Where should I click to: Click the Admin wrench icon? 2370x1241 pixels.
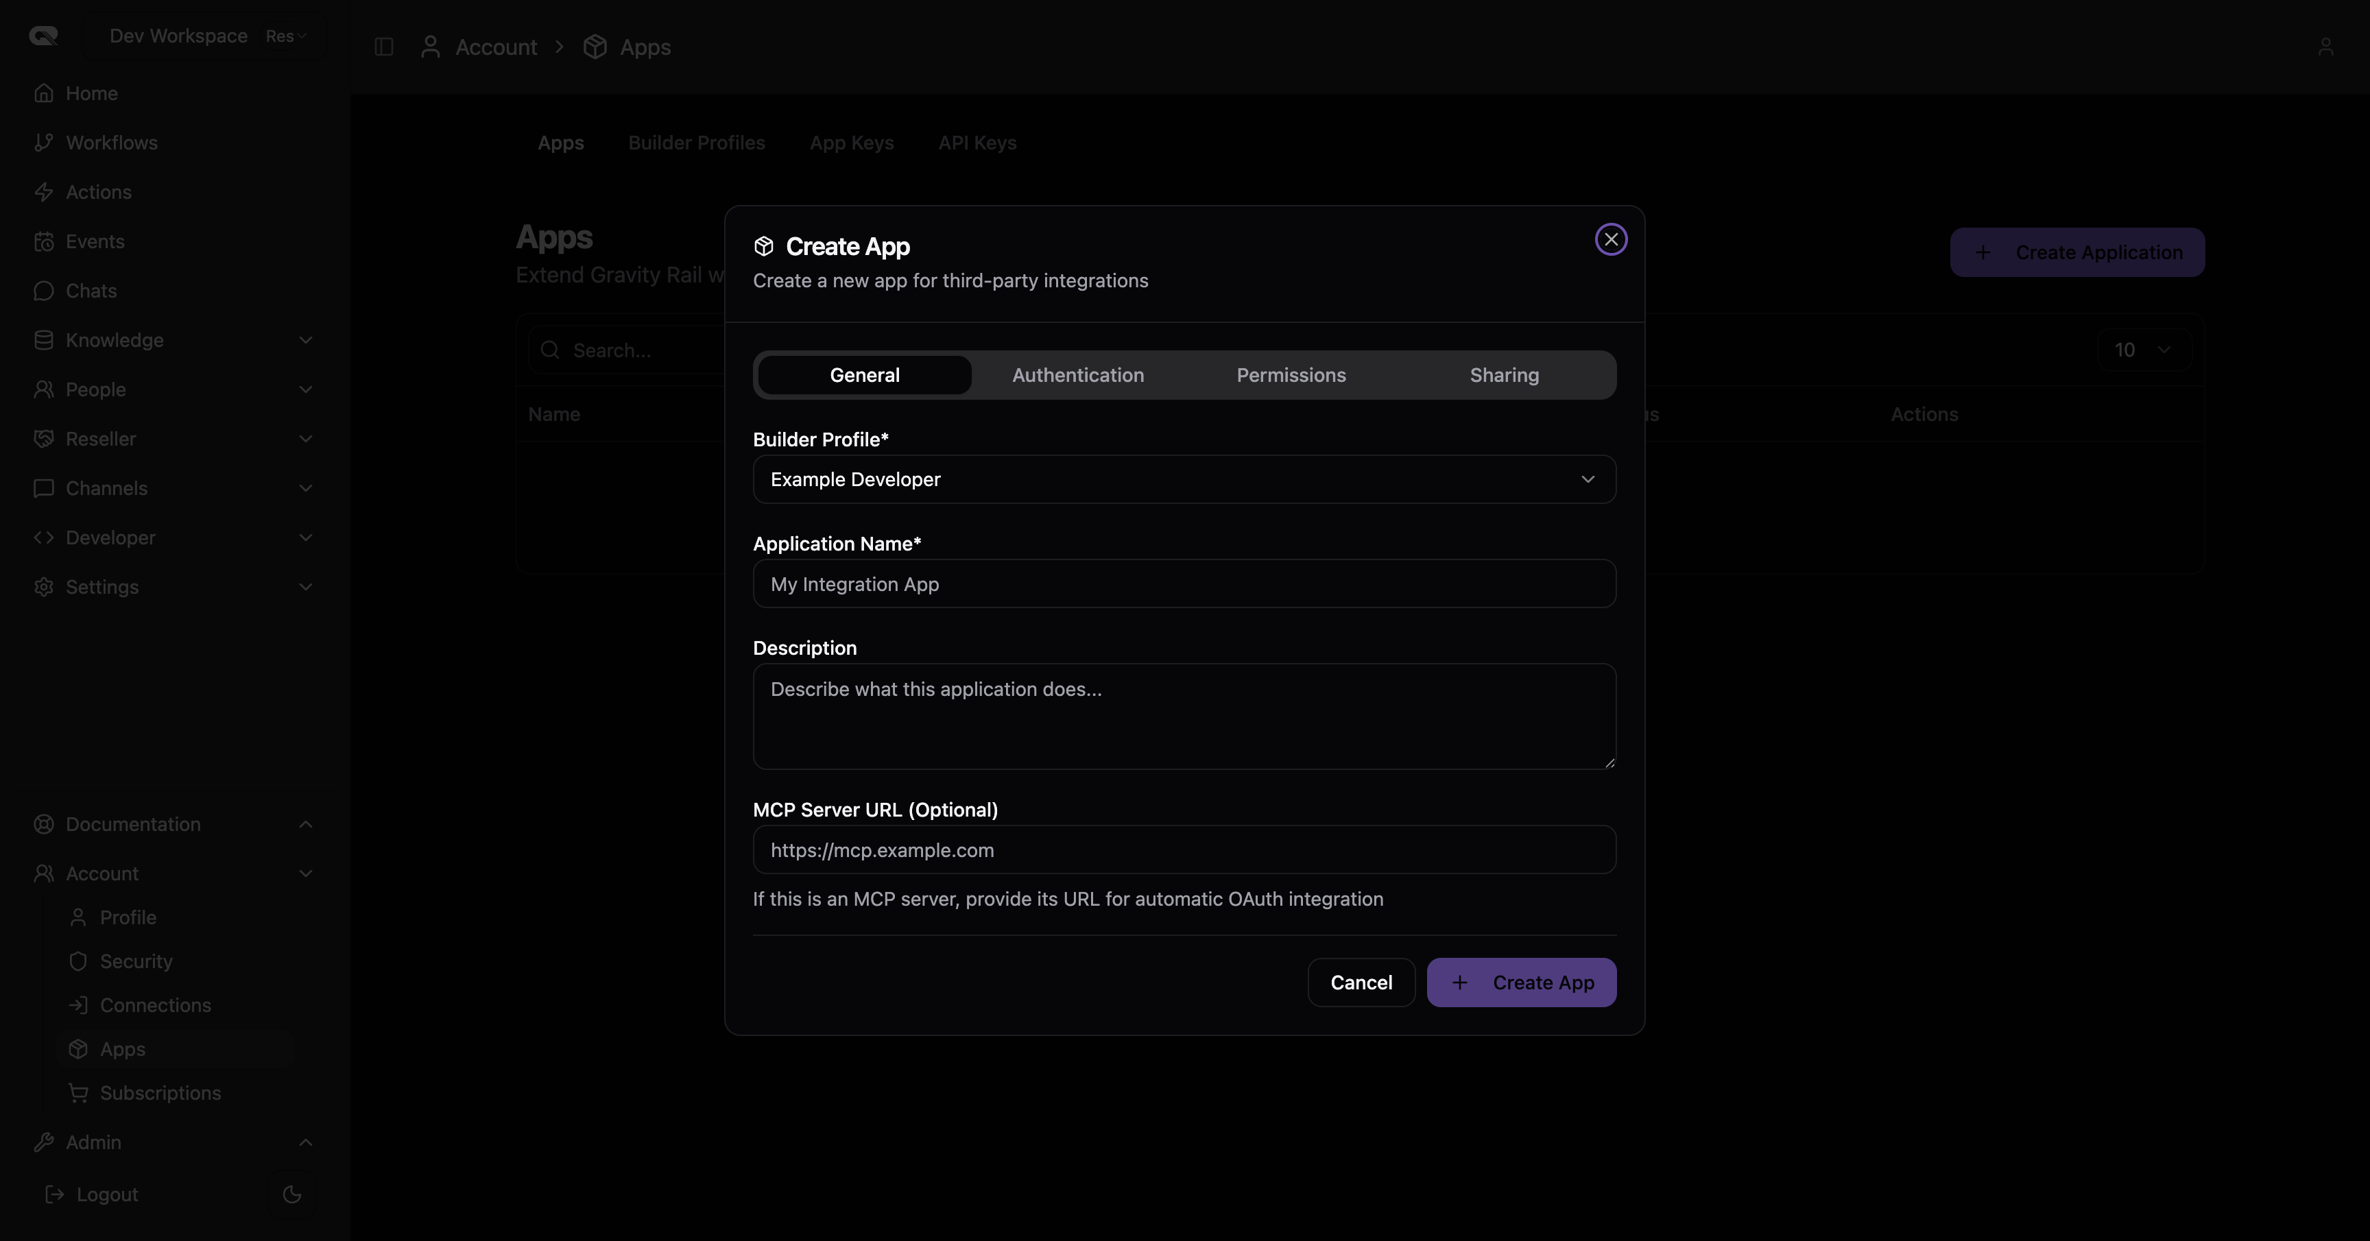43,1142
